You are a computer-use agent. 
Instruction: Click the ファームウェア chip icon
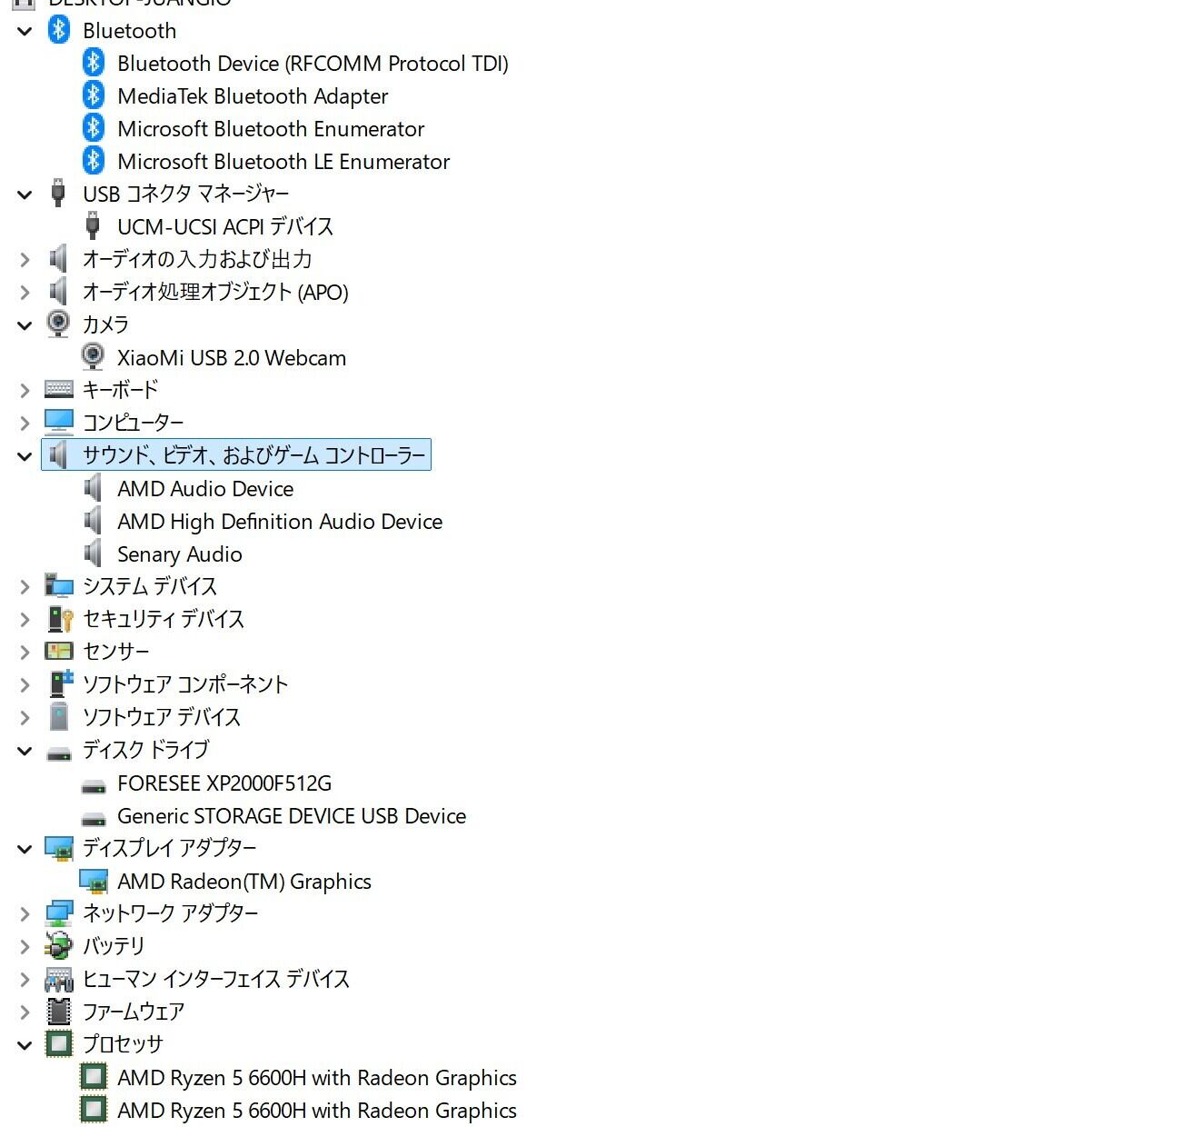point(59,1012)
